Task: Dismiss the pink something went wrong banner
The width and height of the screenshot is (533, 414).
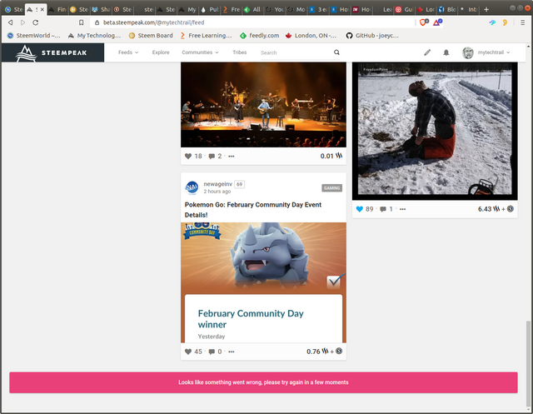Action: point(263,382)
